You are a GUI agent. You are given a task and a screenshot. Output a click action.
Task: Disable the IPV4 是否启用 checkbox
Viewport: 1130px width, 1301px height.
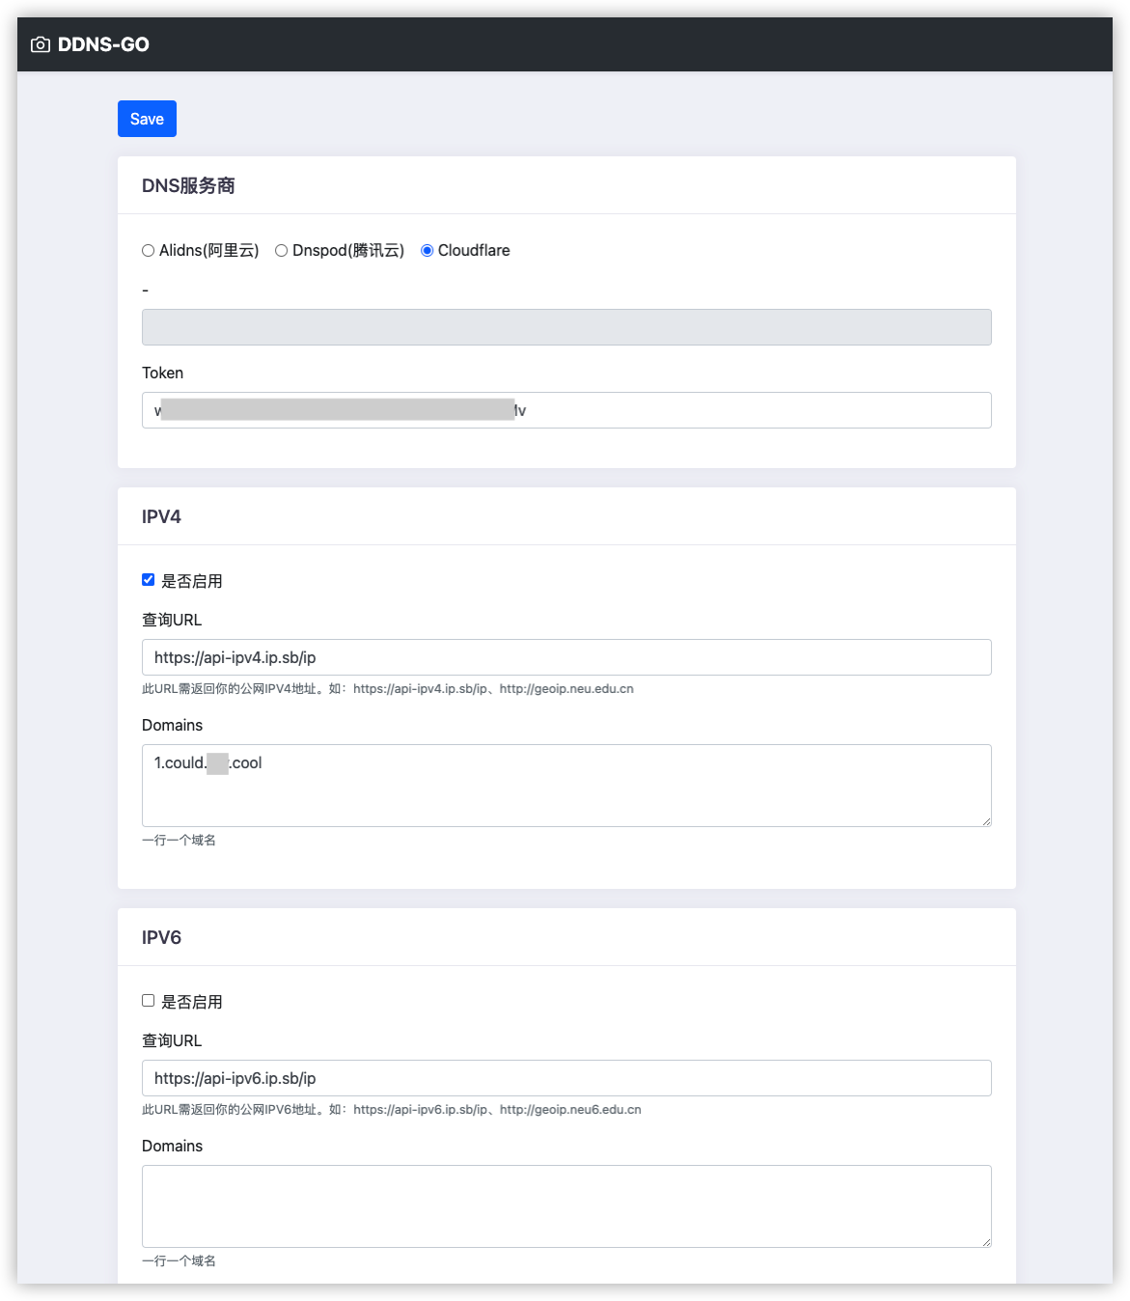149,580
